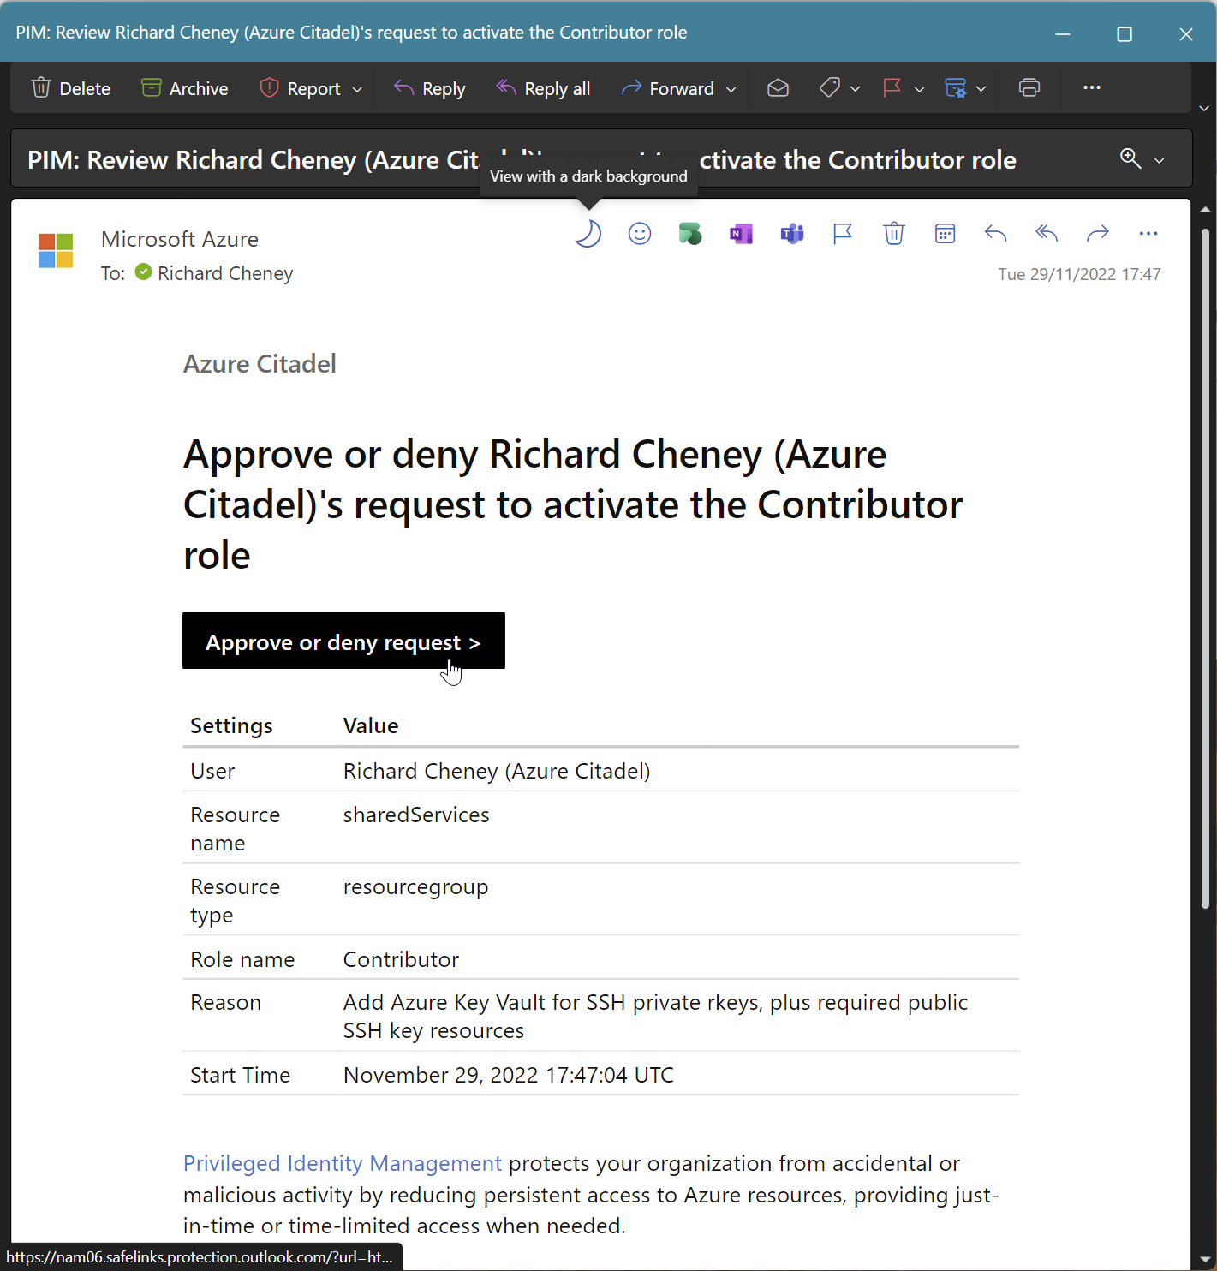Expand the Categorize tag dropdown
1217x1271 pixels.
click(x=855, y=87)
